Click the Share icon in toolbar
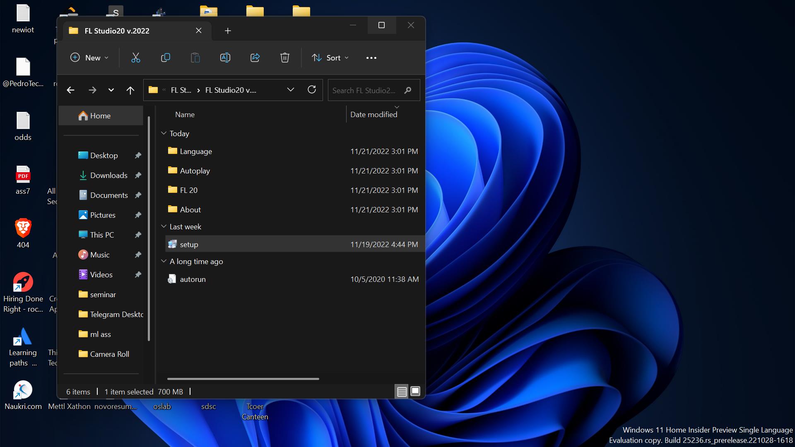The width and height of the screenshot is (795, 447). point(255,58)
